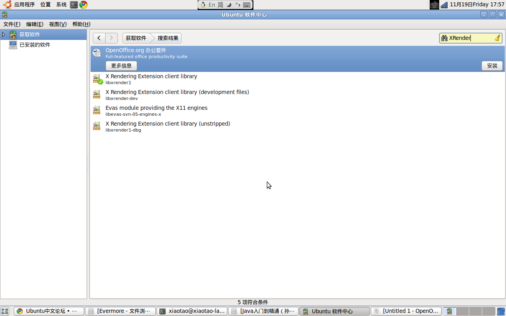Click the penguin icon in the input method bar

(x=203, y=5)
